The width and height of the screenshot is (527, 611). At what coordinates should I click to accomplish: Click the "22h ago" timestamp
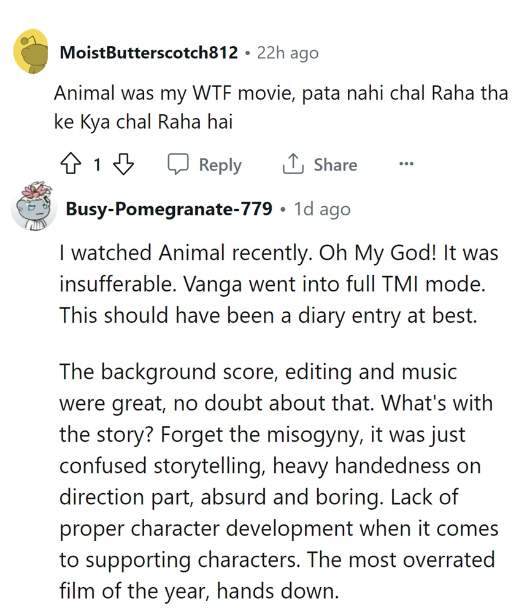tap(288, 53)
